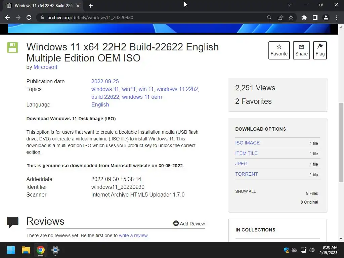Viewport: 344px width, 258px height.
Task: Open Windows Security tray icon
Action: tap(286, 250)
